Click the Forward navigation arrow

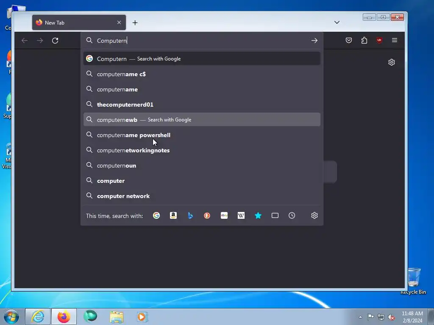pos(40,41)
